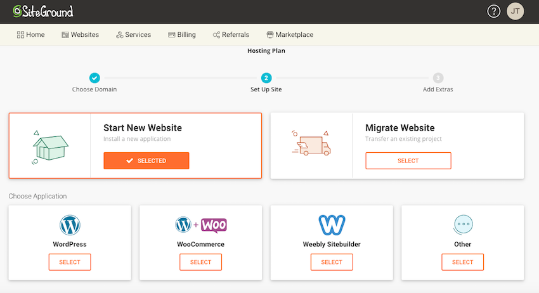The width and height of the screenshot is (539, 293).
Task: Open the help question mark icon
Action: [493, 11]
